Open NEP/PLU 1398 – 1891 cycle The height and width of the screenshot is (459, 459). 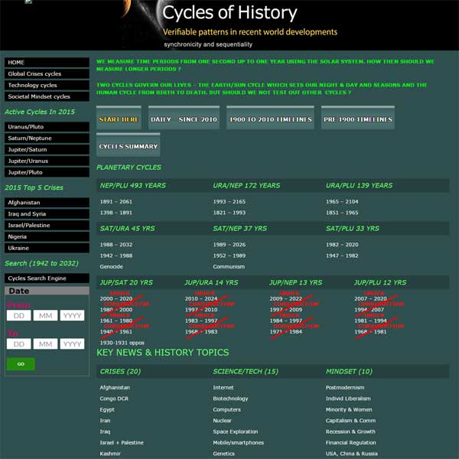(x=116, y=213)
